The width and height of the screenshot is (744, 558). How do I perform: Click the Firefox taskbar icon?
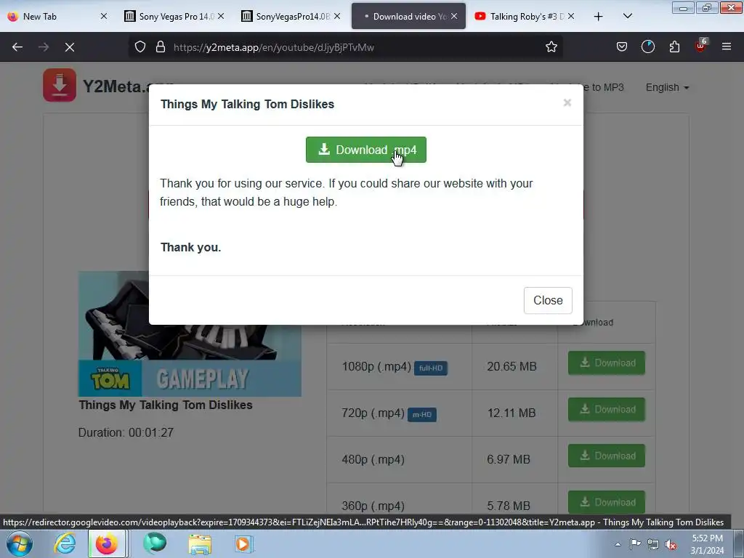tap(107, 543)
